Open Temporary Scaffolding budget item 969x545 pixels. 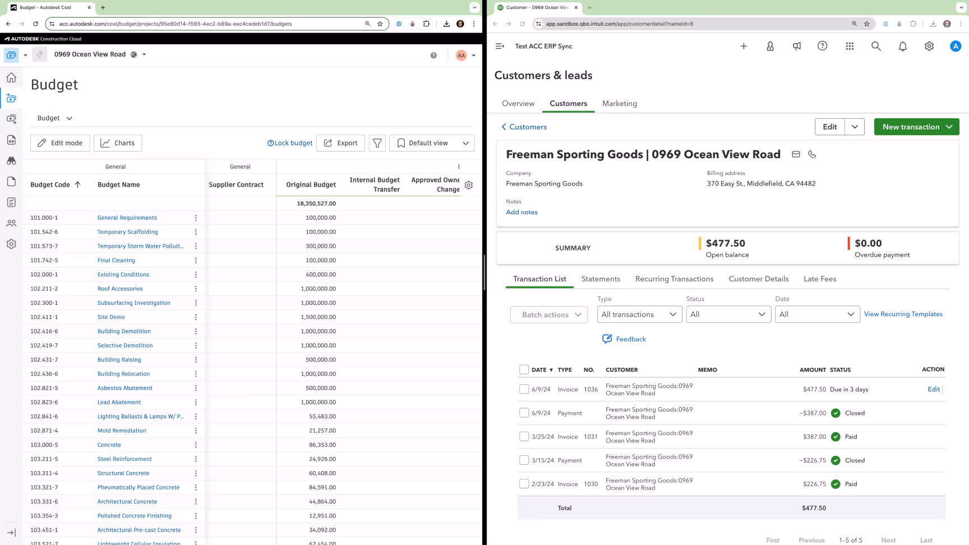point(127,232)
